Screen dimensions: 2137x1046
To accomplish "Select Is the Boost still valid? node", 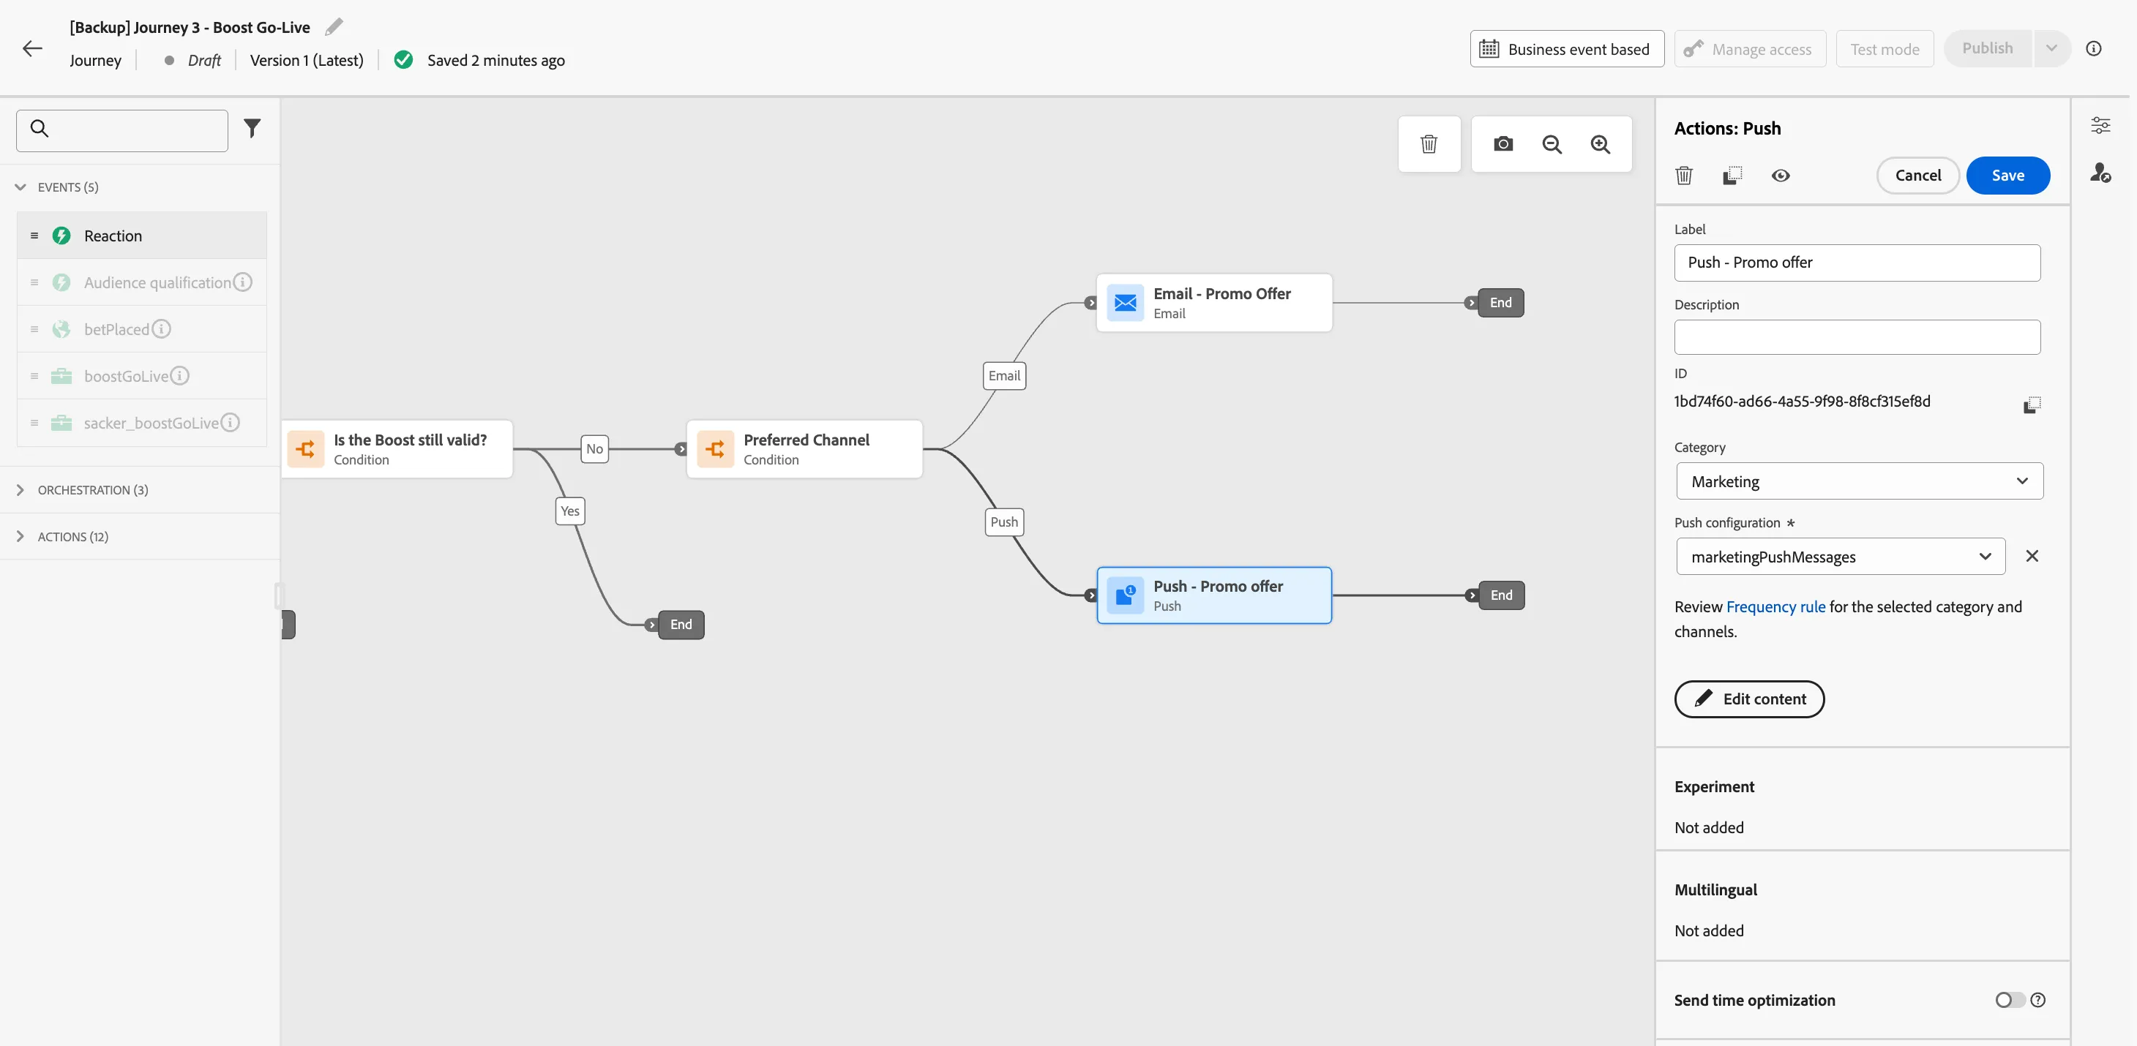I will [397, 449].
